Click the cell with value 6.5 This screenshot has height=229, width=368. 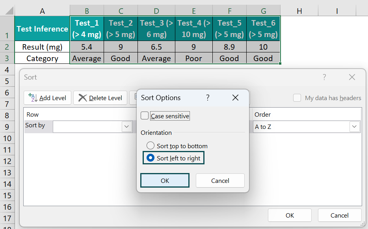[x=156, y=47]
